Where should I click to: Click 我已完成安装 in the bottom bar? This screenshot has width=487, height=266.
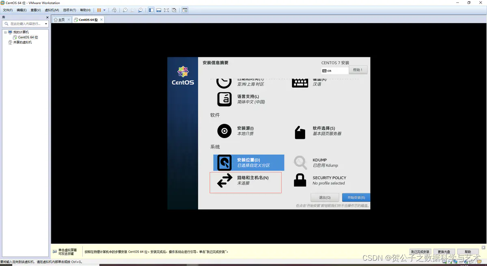point(420,252)
